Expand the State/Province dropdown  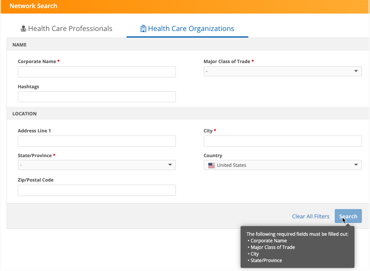[96, 165]
